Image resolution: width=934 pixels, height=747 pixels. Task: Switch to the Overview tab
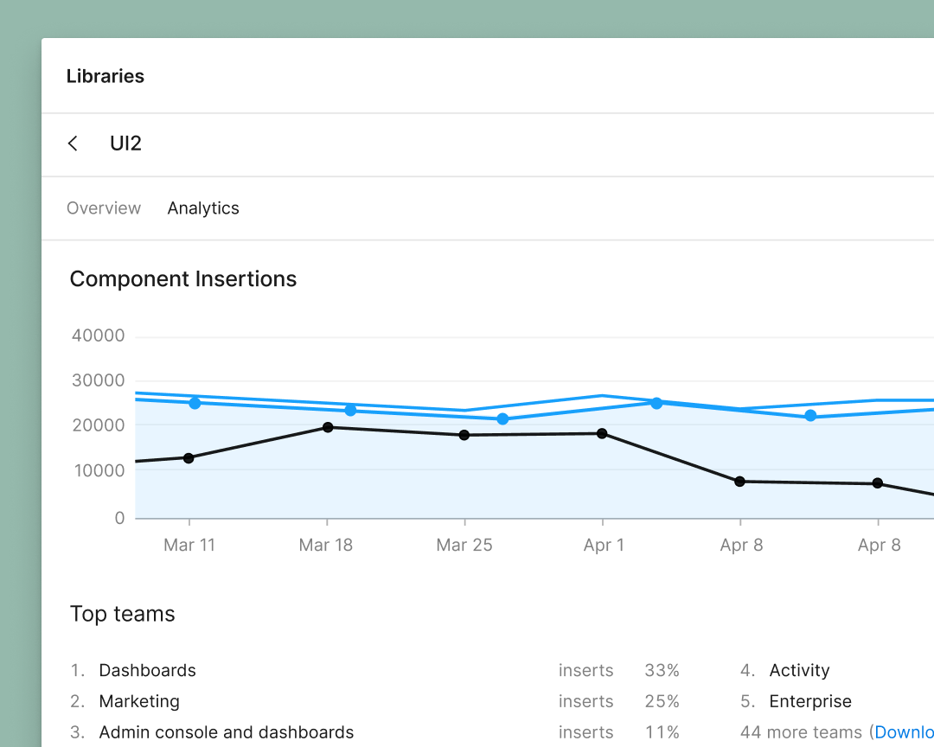pyautogui.click(x=104, y=207)
